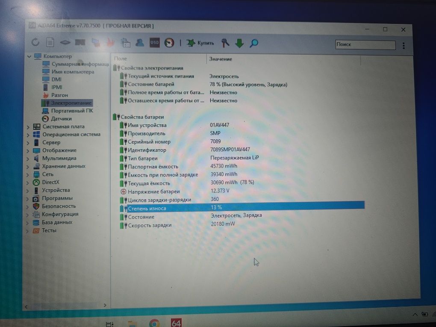Expand the Мультимедиа node

[x=28, y=159]
